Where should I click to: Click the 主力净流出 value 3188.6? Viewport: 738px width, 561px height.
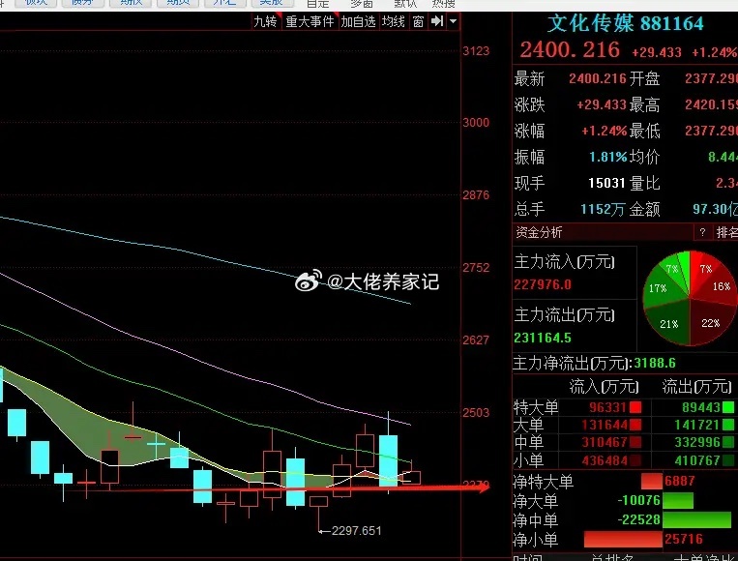(655, 363)
